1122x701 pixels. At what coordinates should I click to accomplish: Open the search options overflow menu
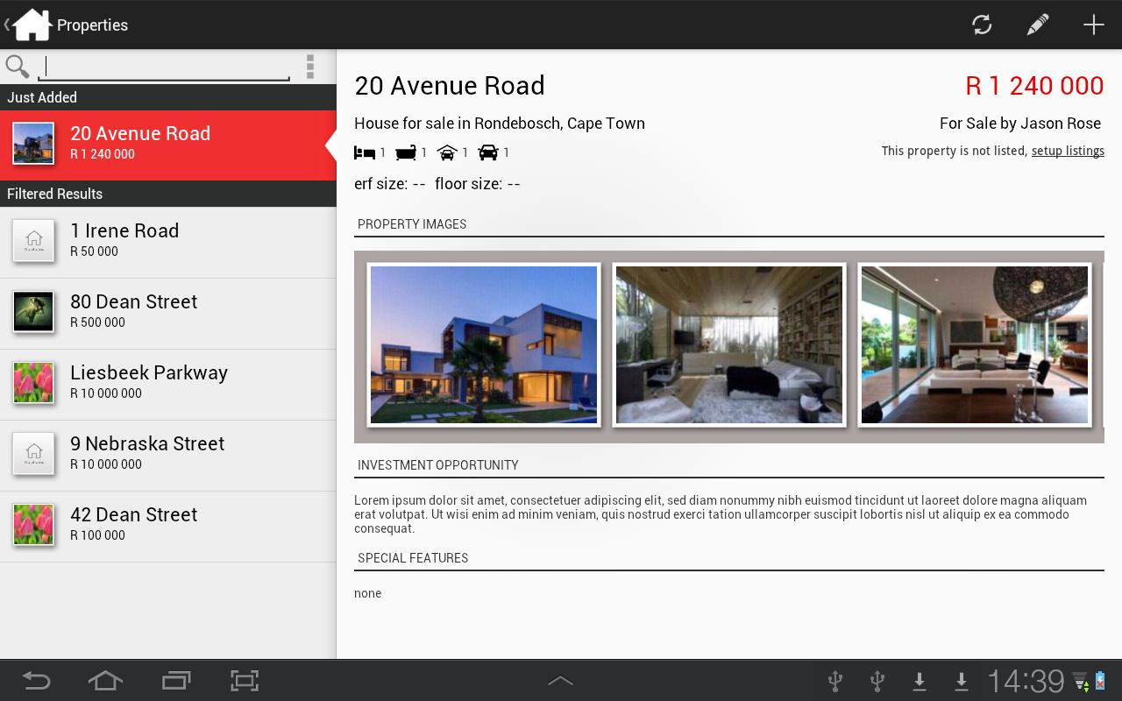310,67
